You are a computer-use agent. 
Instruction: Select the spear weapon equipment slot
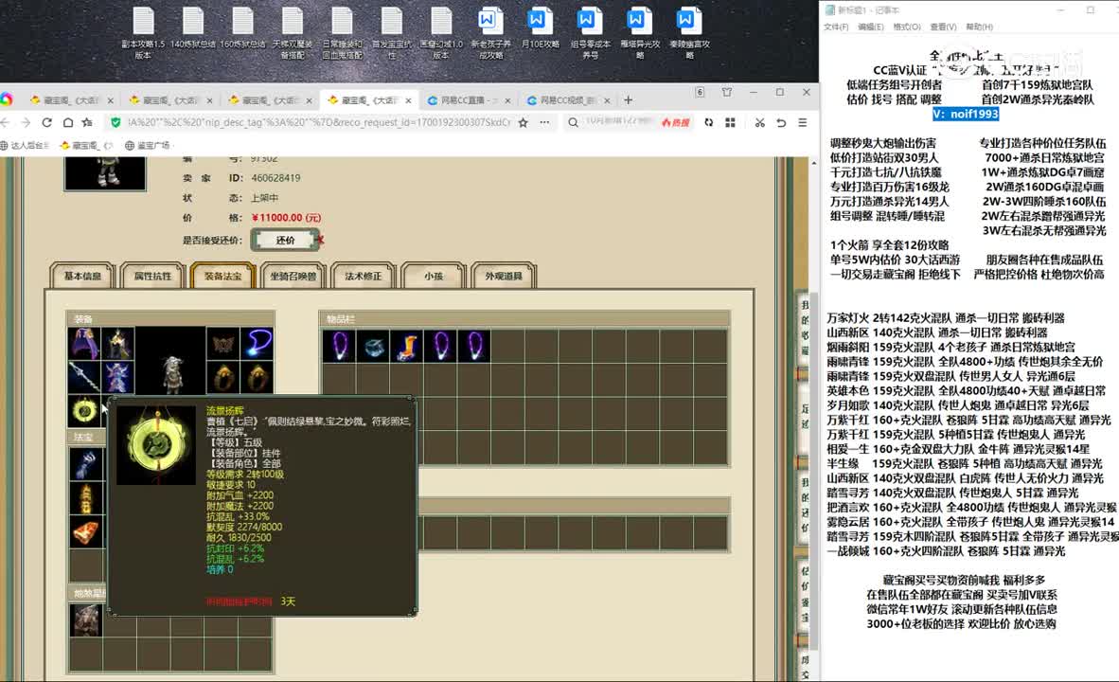coord(84,377)
